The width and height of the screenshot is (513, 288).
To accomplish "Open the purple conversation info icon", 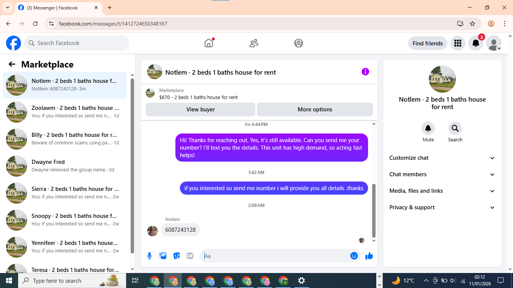I will [x=365, y=72].
